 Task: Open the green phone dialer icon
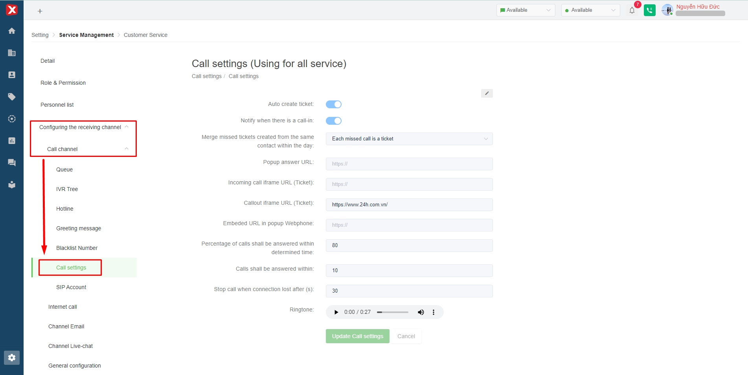649,10
